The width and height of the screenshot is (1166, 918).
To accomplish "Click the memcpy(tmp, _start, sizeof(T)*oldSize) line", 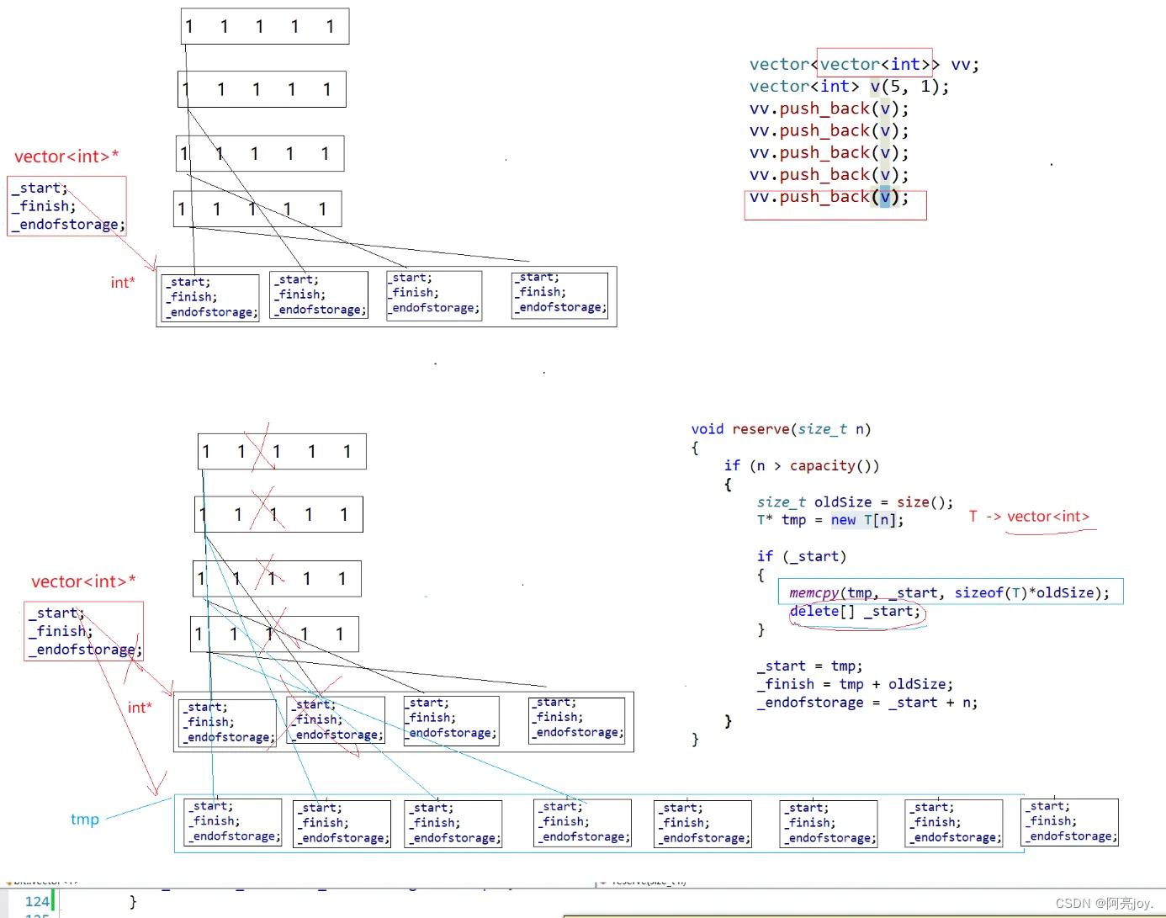I will (x=949, y=592).
